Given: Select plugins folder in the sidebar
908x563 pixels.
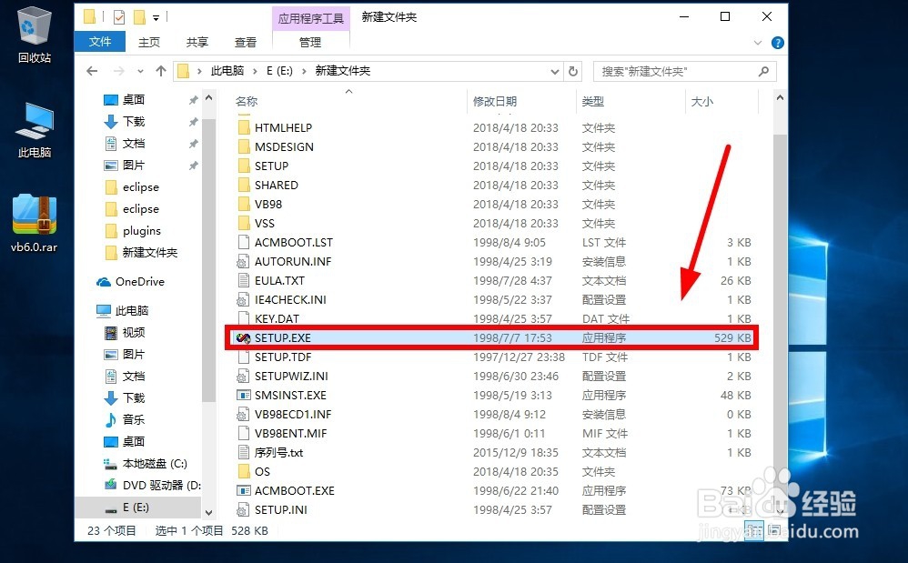Looking at the screenshot, I should tap(142, 231).
